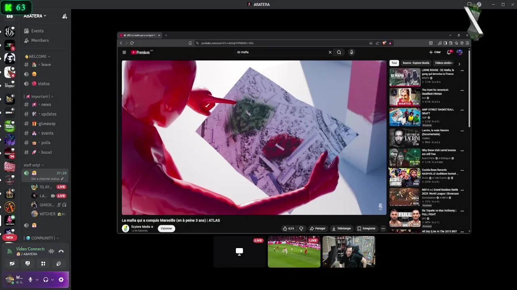Viewport: 517px width, 290px height.
Task: Click Enregistrer save button
Action: (x=366, y=228)
